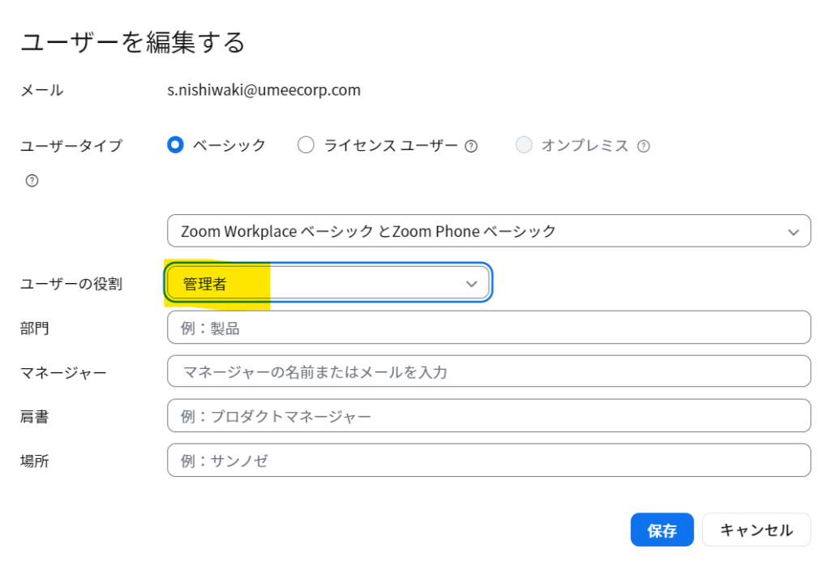Click the メール label text
The image size is (830, 566).
click(x=42, y=90)
